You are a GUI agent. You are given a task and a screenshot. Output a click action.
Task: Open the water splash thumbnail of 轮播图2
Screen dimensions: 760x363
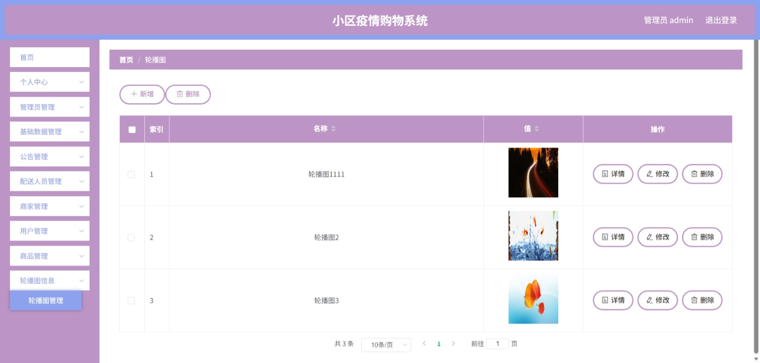coord(533,236)
